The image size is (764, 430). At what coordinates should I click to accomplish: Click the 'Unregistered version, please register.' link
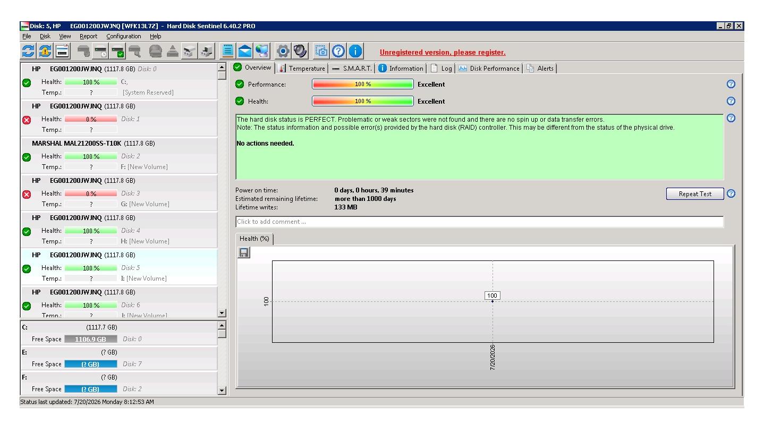click(x=443, y=52)
